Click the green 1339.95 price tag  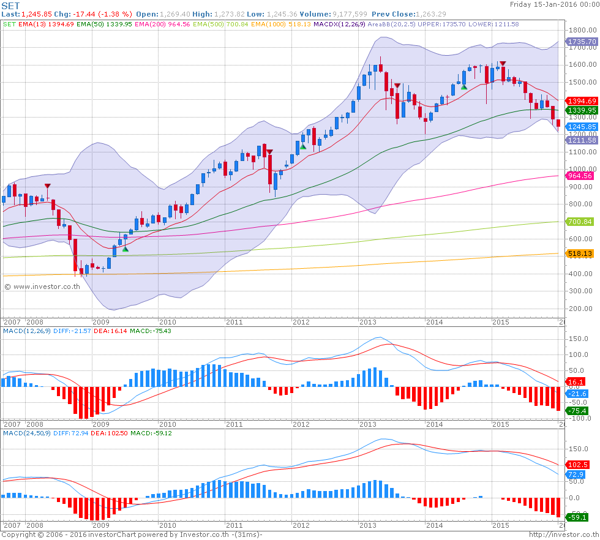point(582,110)
